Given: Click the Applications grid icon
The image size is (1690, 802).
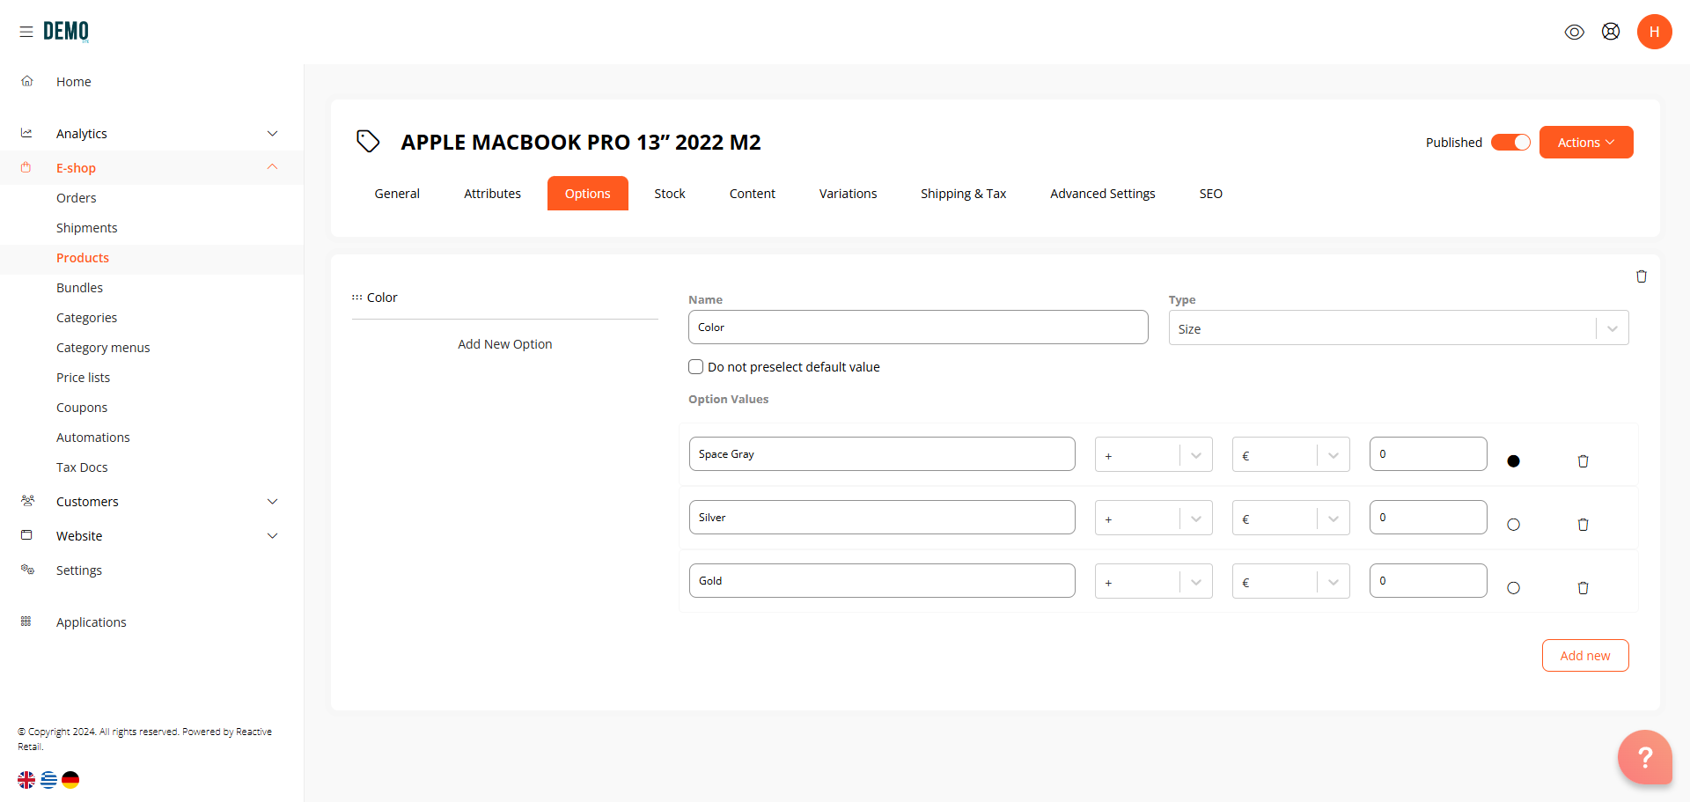Looking at the screenshot, I should tap(26, 622).
